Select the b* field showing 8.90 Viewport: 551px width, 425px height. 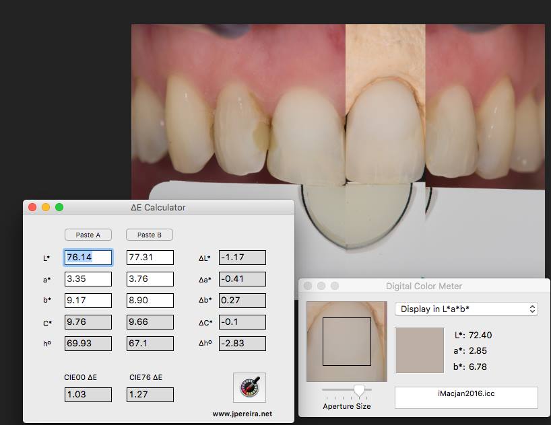150,301
